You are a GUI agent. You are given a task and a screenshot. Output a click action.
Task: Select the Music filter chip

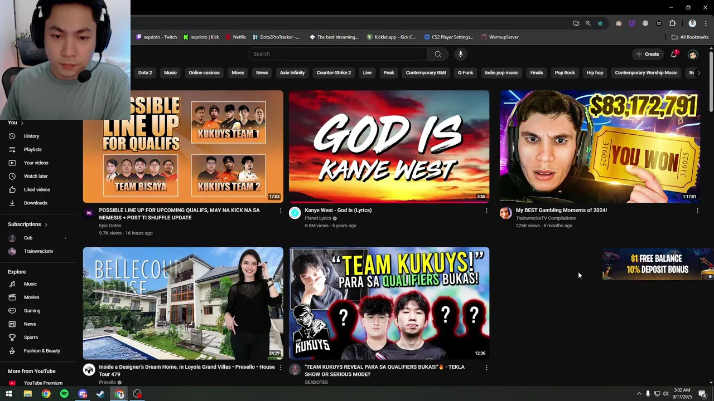point(170,73)
